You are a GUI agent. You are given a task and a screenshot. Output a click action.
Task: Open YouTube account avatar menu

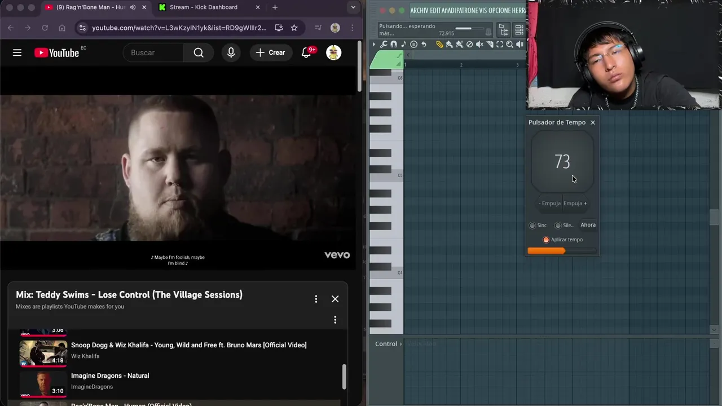334,52
